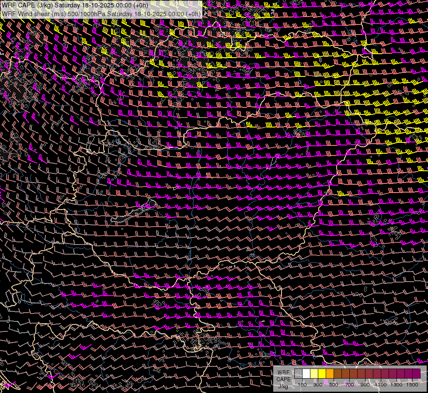This screenshot has width=428, height=393.
Task: Pick the orange CAPE legend swatch
Action: (x=330, y=373)
